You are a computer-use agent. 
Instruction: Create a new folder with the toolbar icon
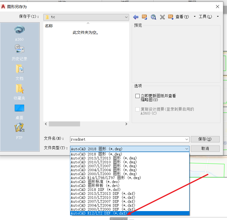[171, 17]
